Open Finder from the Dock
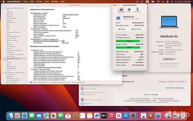 [10, 116]
